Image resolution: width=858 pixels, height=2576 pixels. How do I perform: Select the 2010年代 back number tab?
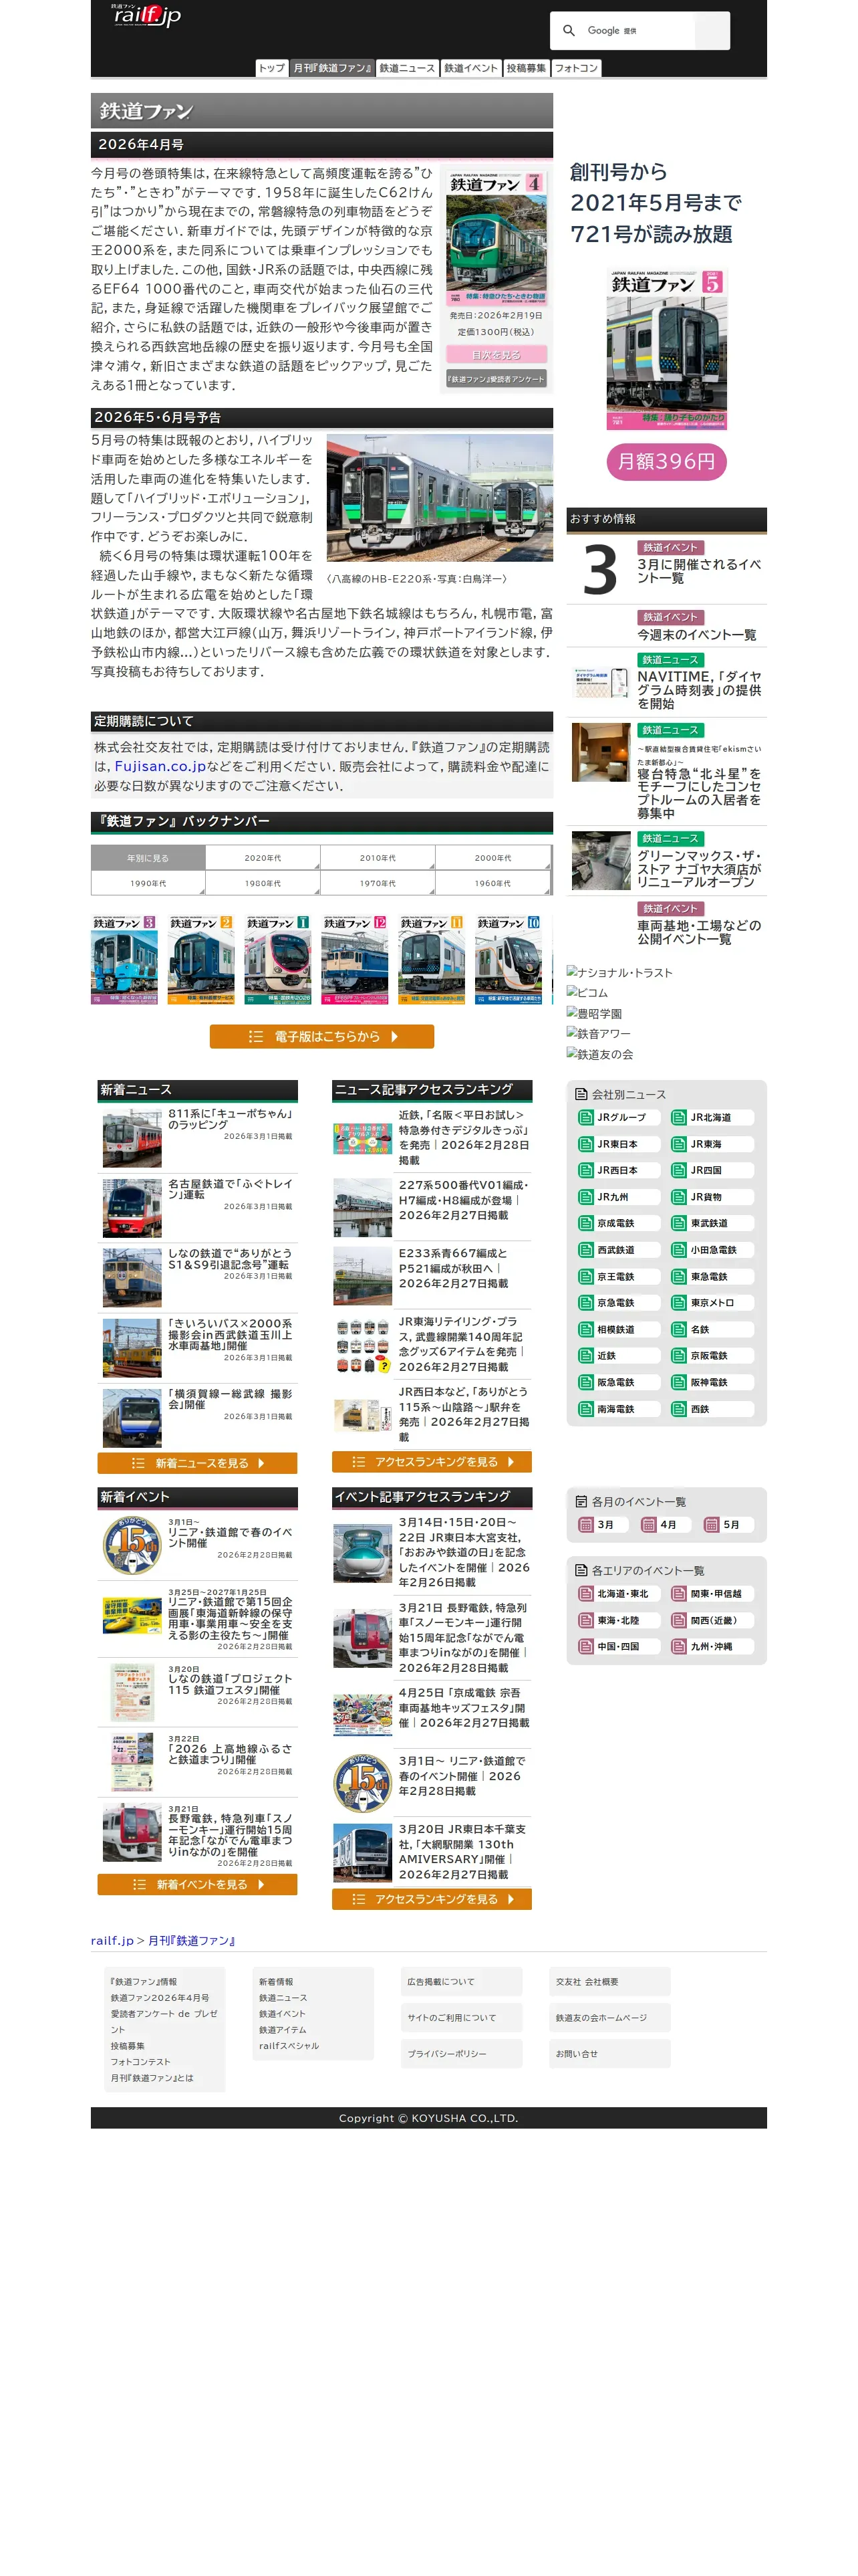click(x=378, y=857)
